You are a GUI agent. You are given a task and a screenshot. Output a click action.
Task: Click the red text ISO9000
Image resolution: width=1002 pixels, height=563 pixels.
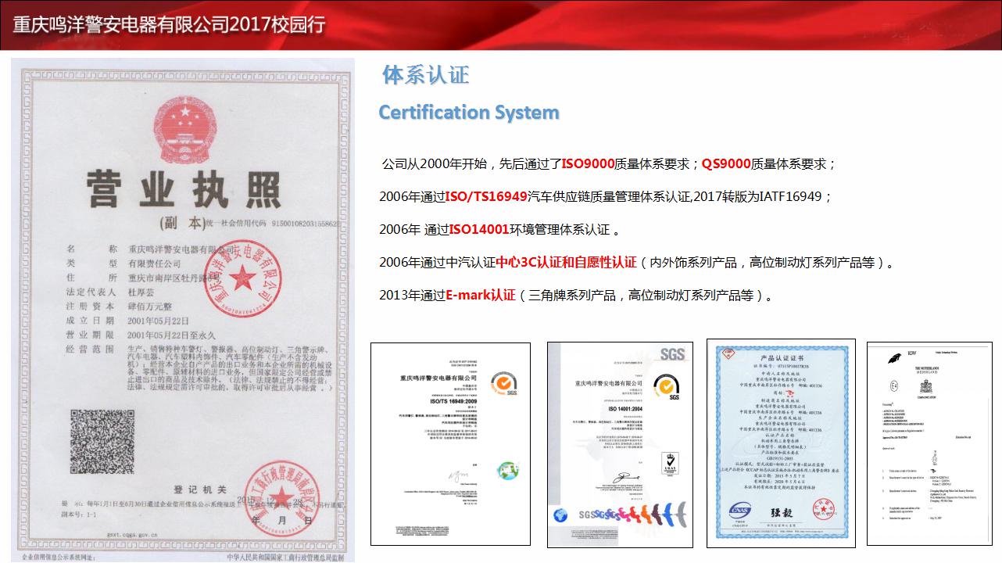coord(588,164)
